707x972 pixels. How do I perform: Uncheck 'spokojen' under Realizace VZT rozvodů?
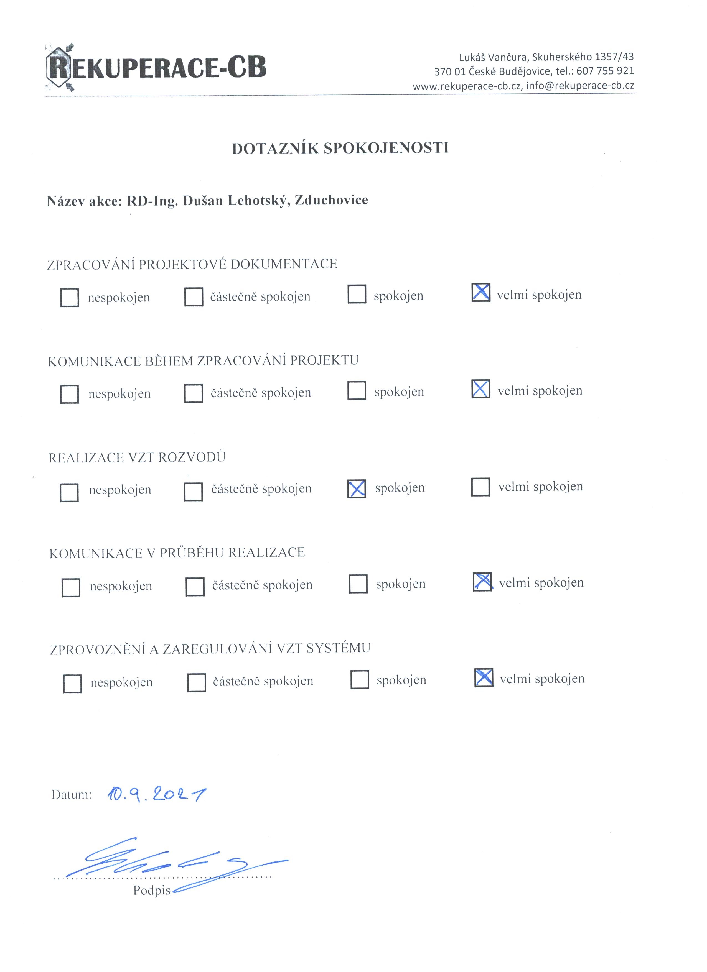(x=357, y=488)
